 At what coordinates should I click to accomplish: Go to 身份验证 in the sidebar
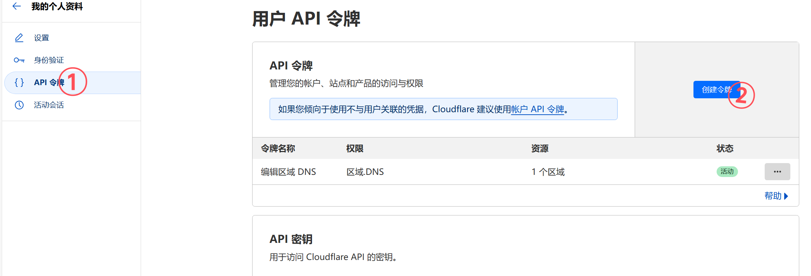point(49,60)
